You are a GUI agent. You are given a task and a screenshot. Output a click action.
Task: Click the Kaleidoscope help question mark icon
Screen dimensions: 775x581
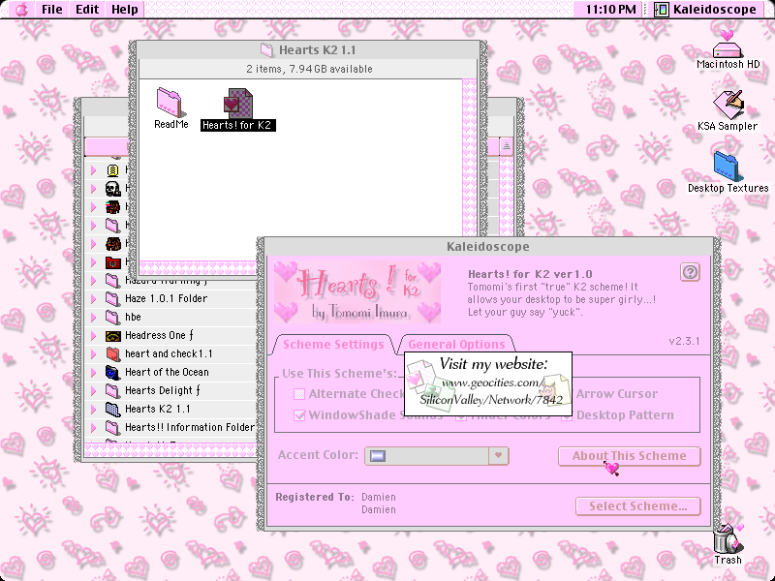point(690,272)
